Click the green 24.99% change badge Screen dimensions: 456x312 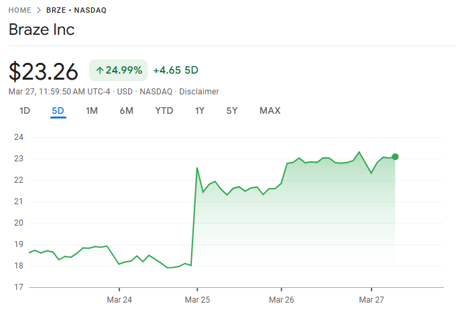pos(119,70)
